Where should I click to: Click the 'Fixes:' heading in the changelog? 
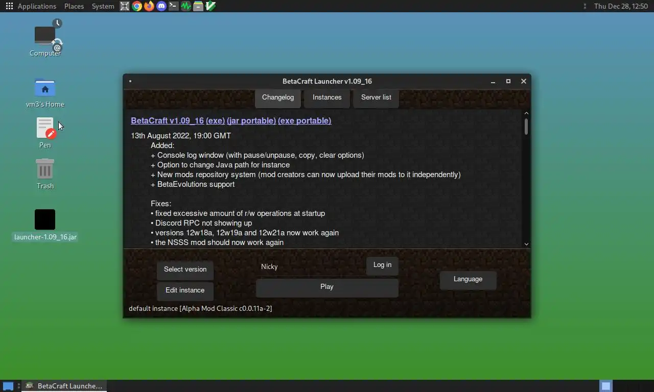[x=161, y=204]
